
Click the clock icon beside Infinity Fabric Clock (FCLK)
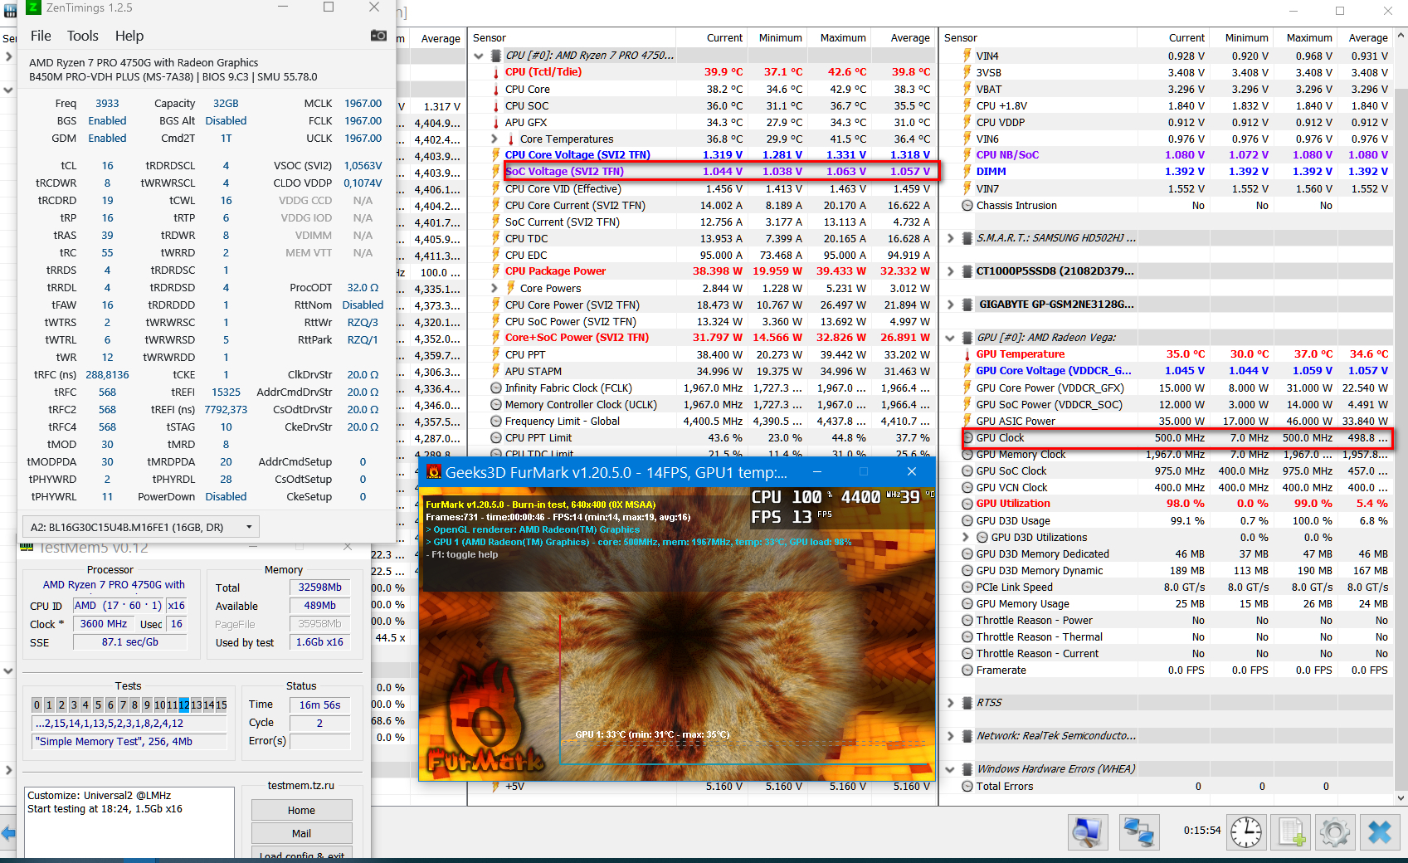pos(496,388)
